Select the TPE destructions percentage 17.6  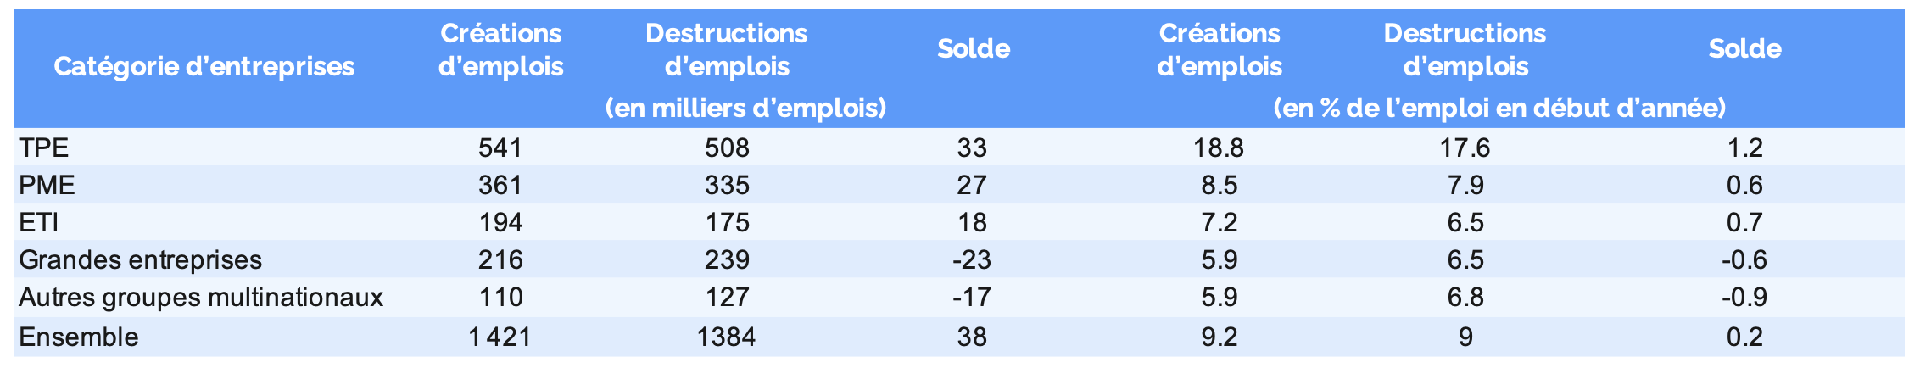[1465, 148]
